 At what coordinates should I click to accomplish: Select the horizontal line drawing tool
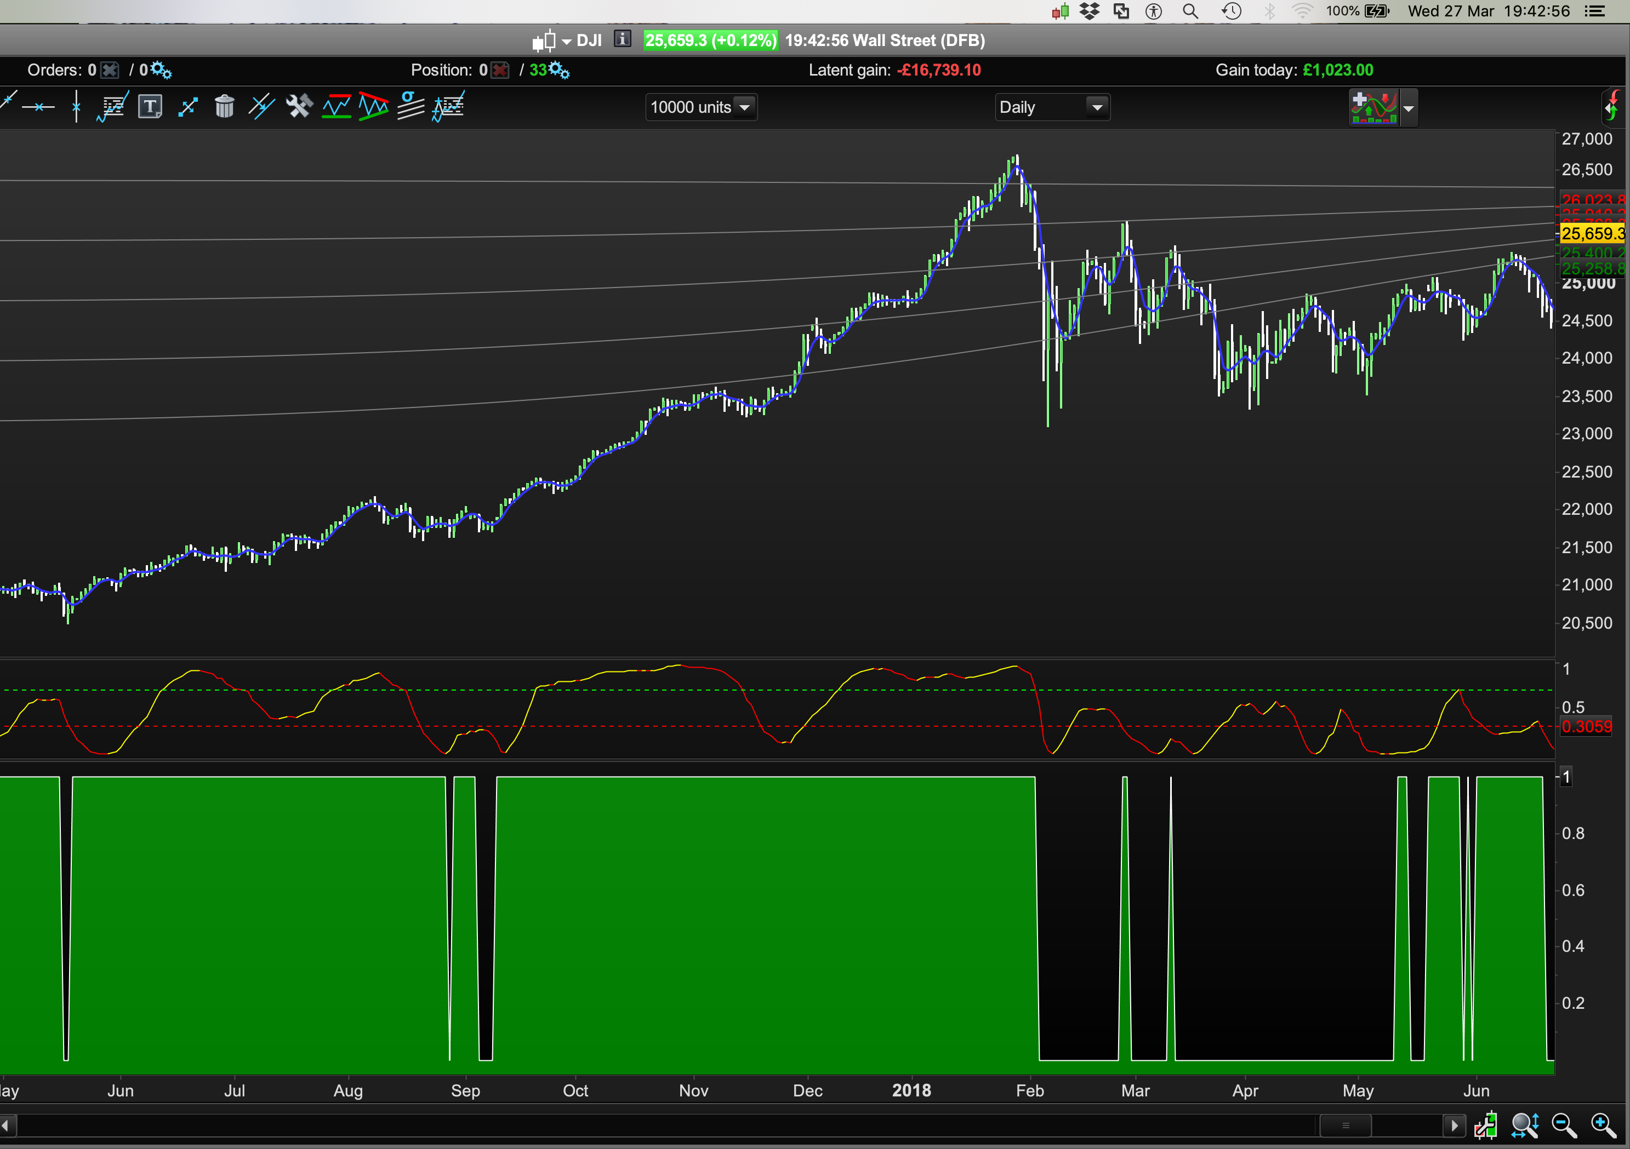[x=38, y=107]
